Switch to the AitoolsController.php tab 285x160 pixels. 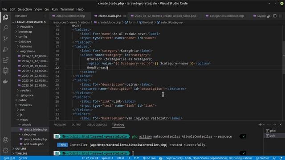coord(70,16)
